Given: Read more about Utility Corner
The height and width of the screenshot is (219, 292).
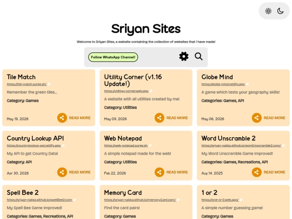Looking at the screenshot, I should pos(177,118).
